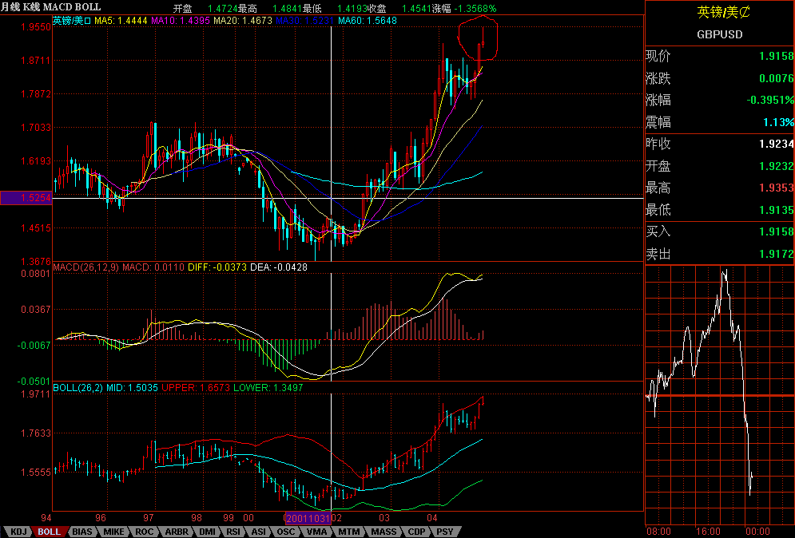795x538 pixels.
Task: Switch to the OSC indicator tab
Action: (286, 532)
